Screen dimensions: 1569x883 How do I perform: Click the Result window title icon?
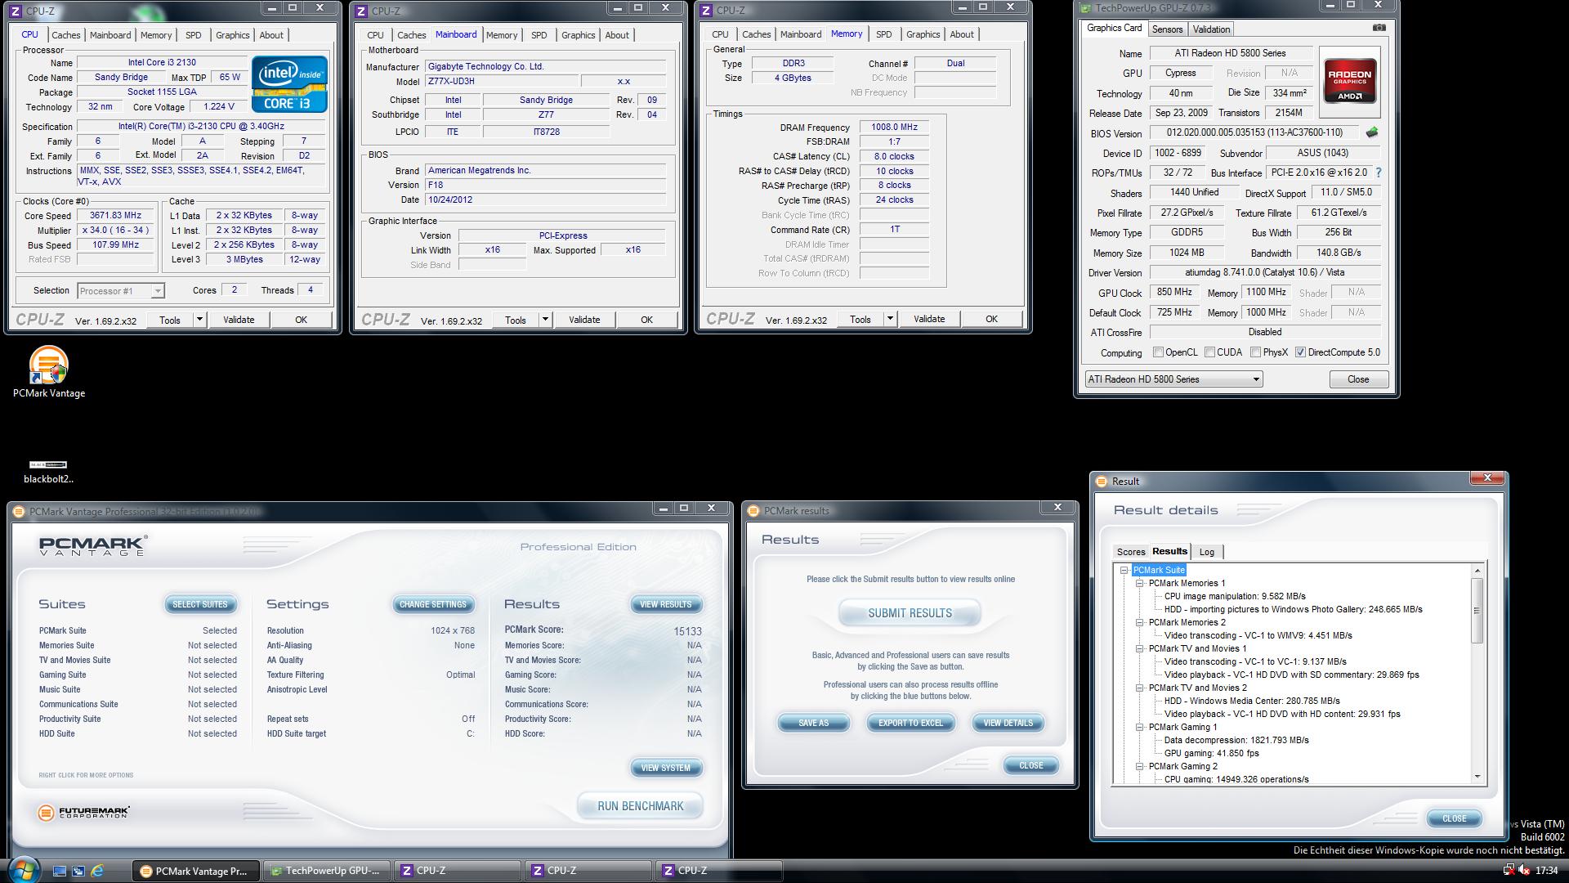click(1102, 482)
